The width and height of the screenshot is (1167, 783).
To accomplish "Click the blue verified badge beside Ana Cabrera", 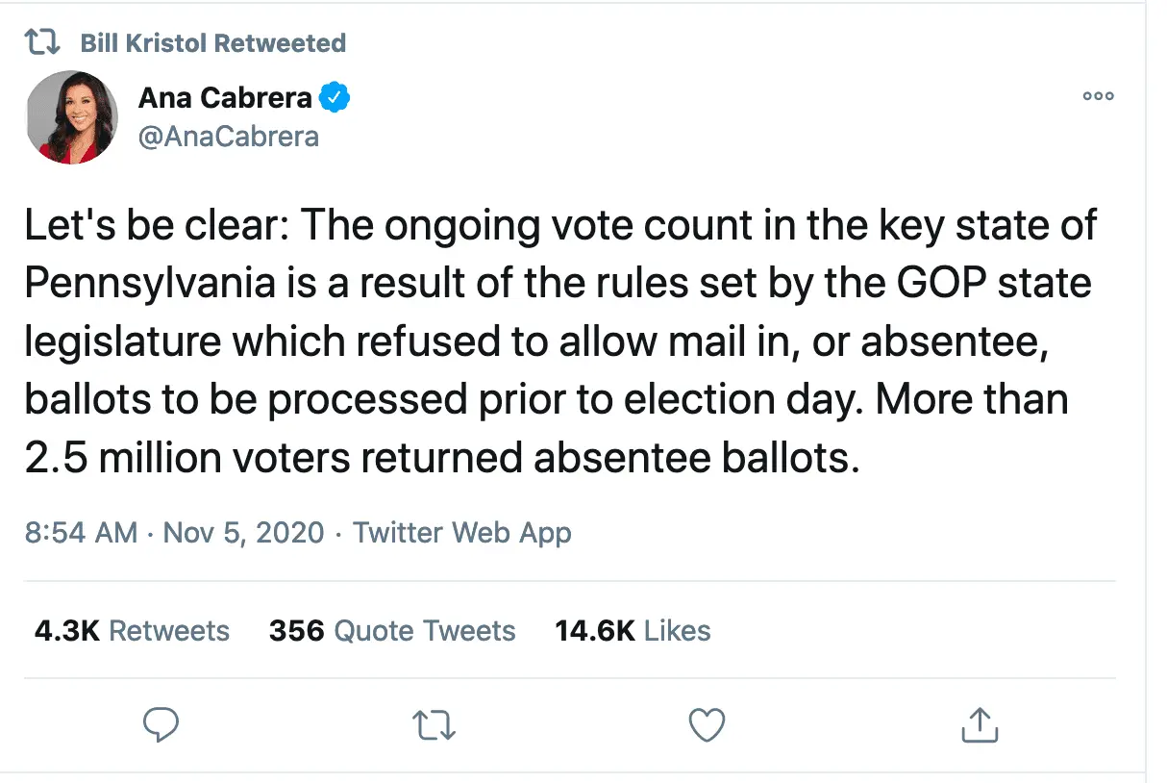I will click(335, 97).
